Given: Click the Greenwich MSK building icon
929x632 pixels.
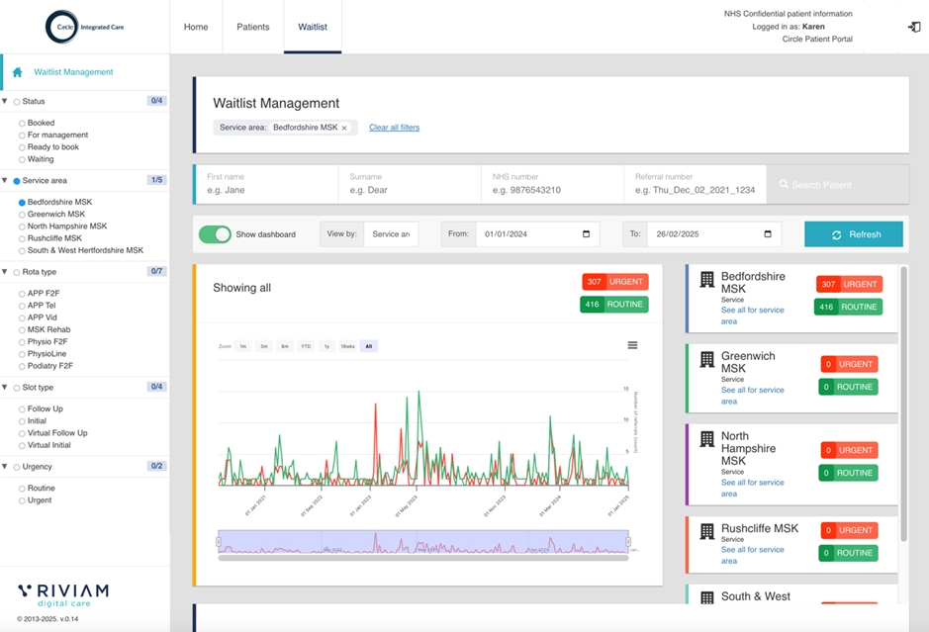Looking at the screenshot, I should pos(706,359).
